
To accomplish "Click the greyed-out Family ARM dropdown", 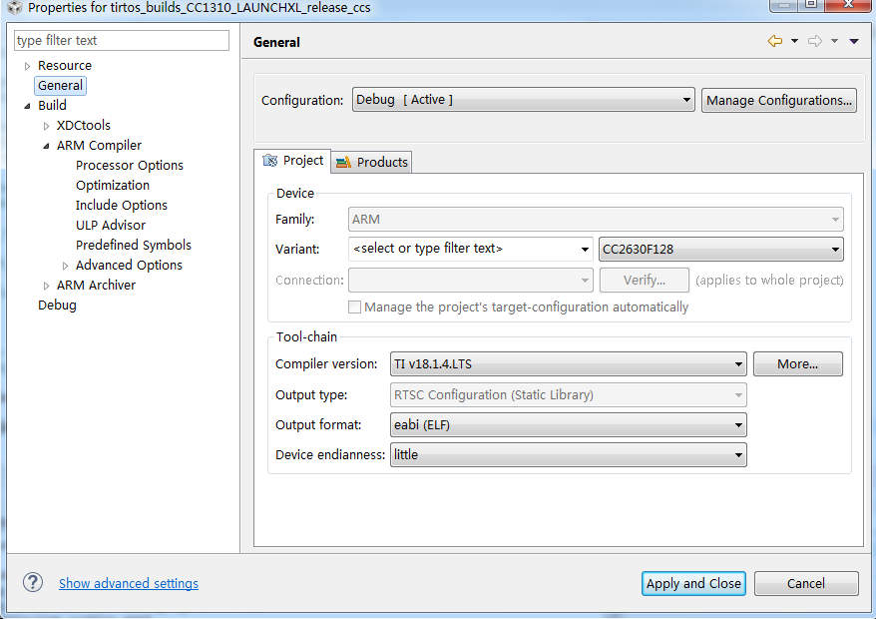I will pos(596,220).
